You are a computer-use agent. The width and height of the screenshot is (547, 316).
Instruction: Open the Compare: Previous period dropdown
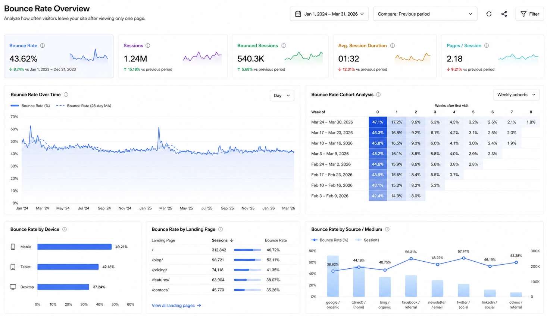(425, 14)
